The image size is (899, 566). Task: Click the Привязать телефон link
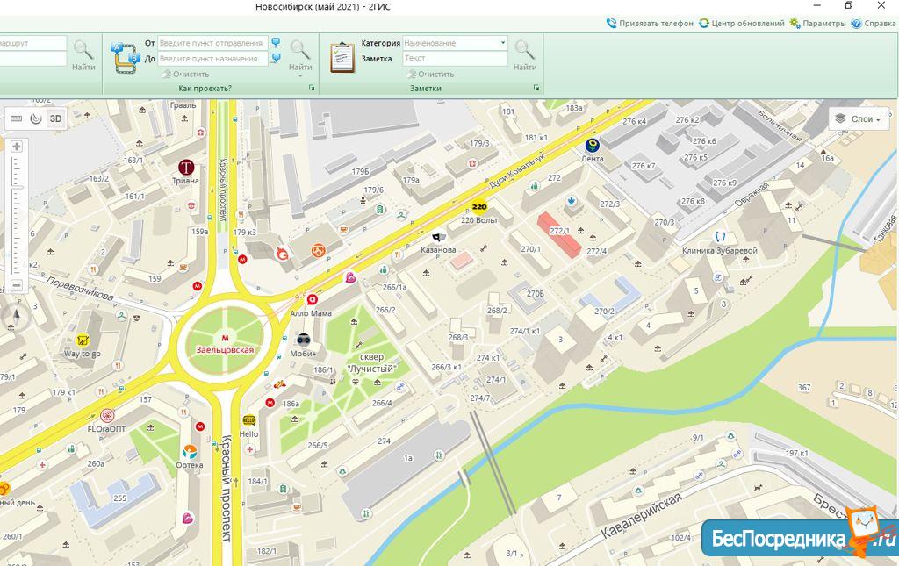pos(650,24)
